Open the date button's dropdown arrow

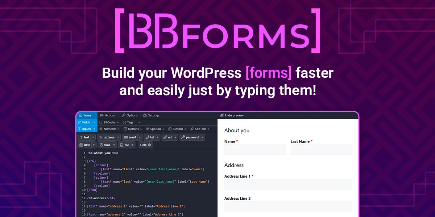point(94,145)
